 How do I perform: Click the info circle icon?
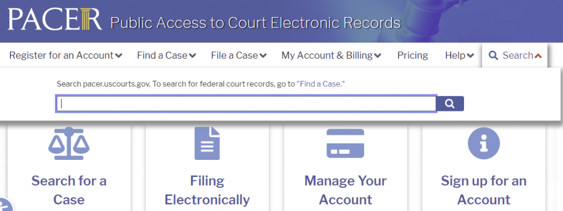click(x=484, y=143)
